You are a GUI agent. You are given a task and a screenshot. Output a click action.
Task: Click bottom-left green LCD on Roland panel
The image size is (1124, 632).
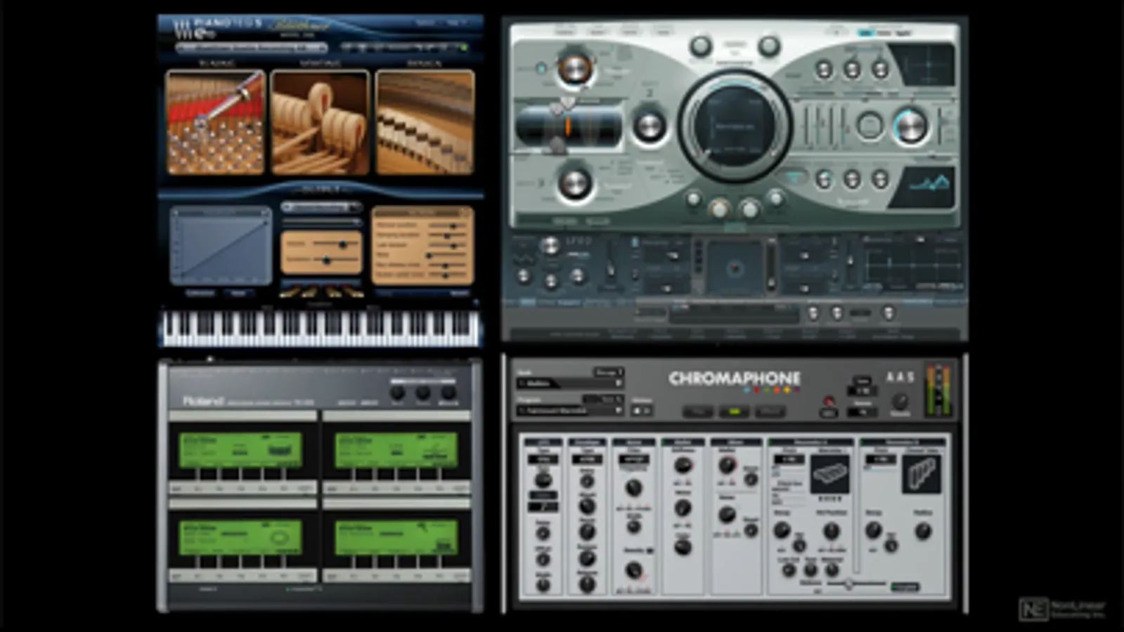coord(240,537)
